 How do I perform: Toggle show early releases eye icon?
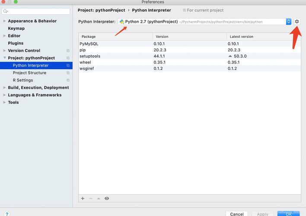[x=107, y=198]
